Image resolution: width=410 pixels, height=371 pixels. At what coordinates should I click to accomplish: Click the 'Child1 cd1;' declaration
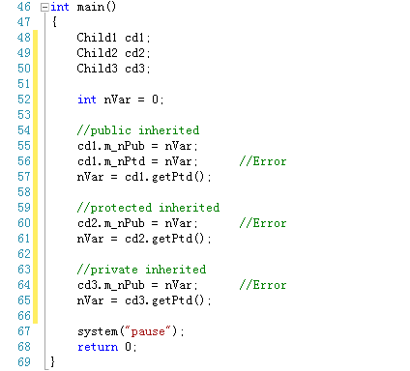(x=113, y=38)
